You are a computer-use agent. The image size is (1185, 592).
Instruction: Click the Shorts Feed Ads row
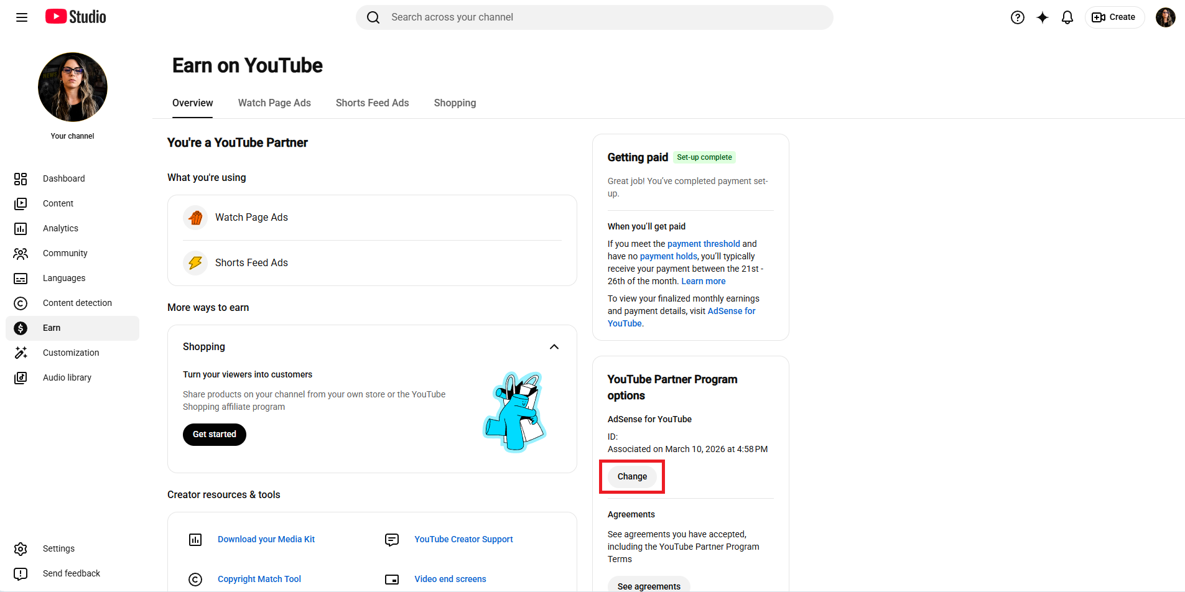(372, 263)
